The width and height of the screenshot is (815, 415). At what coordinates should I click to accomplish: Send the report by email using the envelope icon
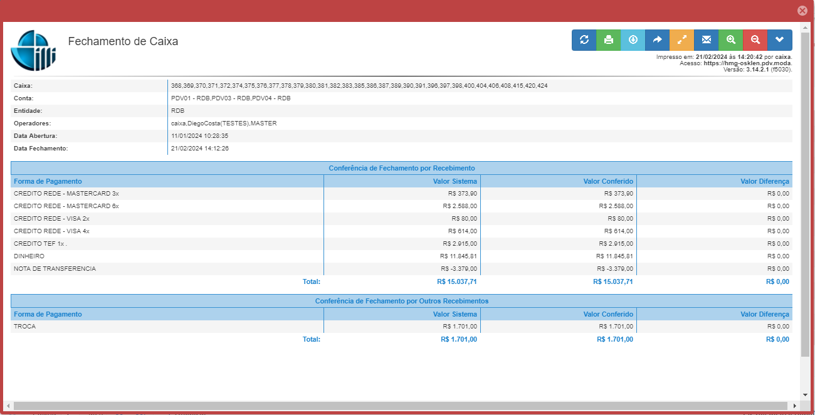click(x=706, y=40)
